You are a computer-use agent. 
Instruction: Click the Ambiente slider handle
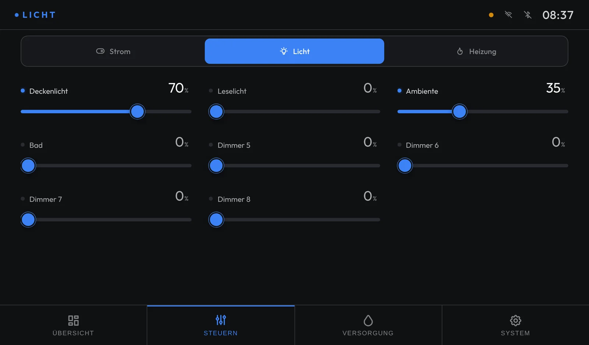(459, 111)
